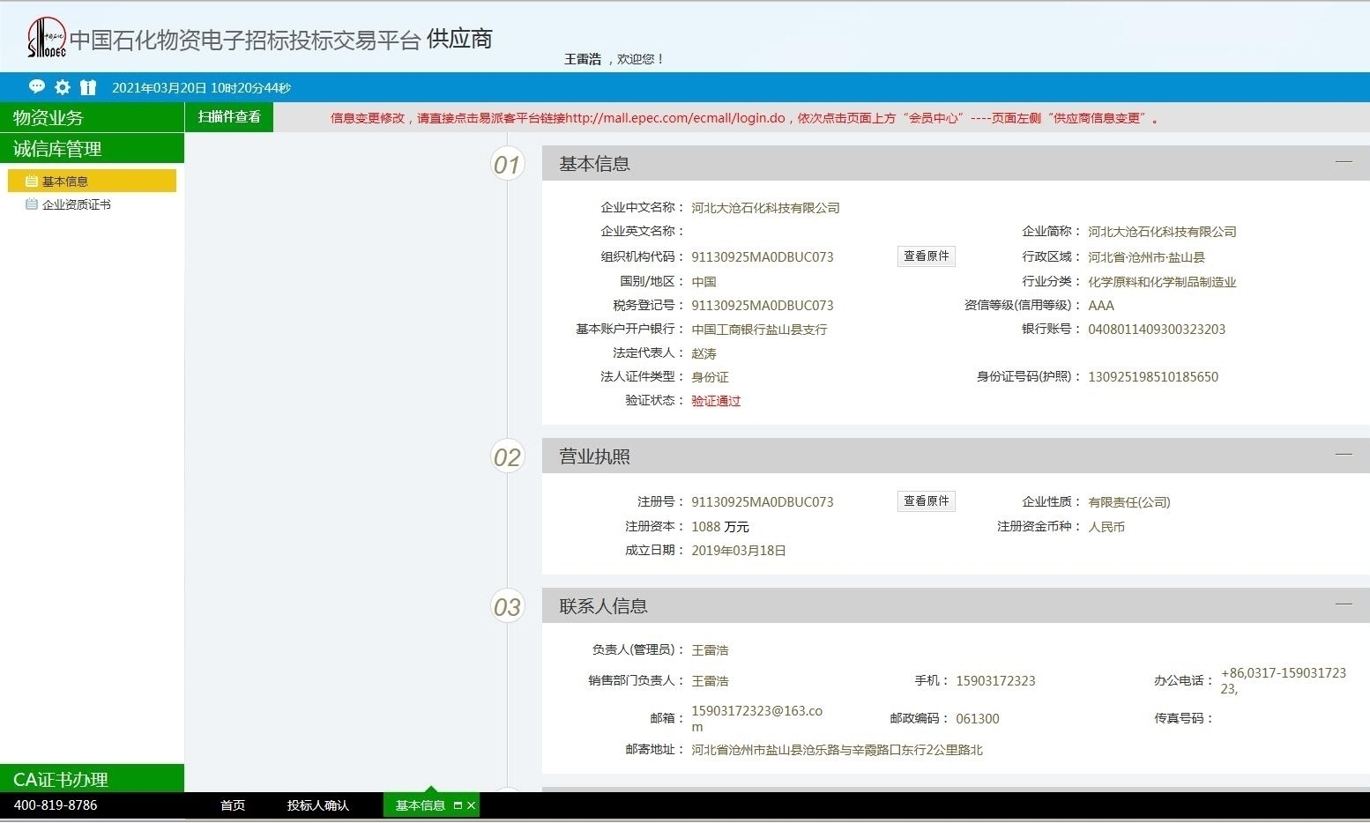Click the 基本信息 sidebar notepad icon

click(x=32, y=182)
